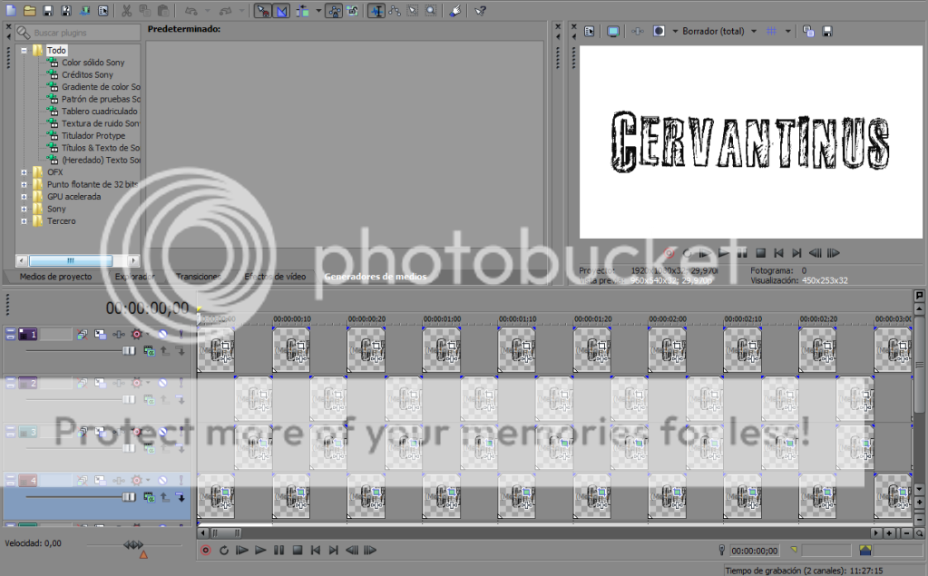The width and height of the screenshot is (928, 576).
Task: Toggle auto ripple button
Action: (302, 11)
